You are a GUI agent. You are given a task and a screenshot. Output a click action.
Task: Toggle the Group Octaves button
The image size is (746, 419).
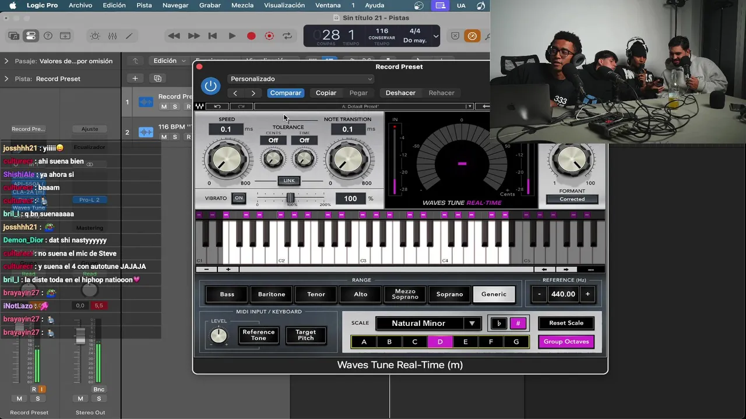pyautogui.click(x=566, y=342)
